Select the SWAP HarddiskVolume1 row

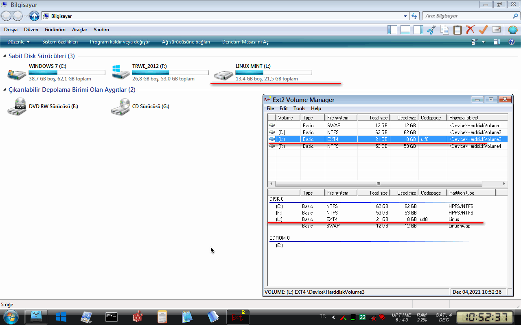(387, 126)
